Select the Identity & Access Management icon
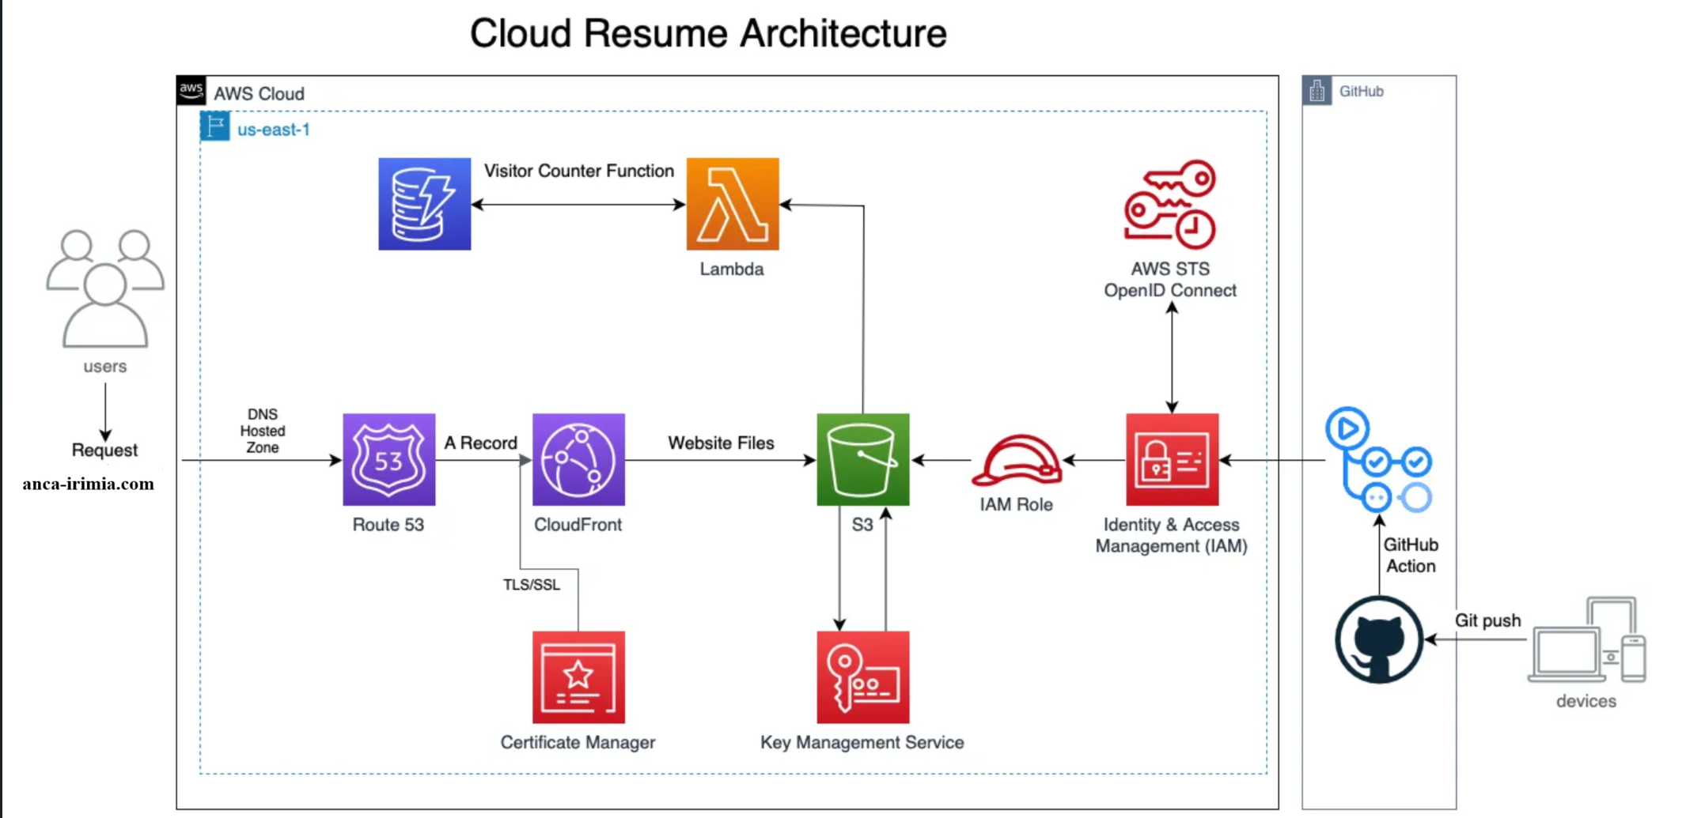1686x818 pixels. click(1173, 459)
